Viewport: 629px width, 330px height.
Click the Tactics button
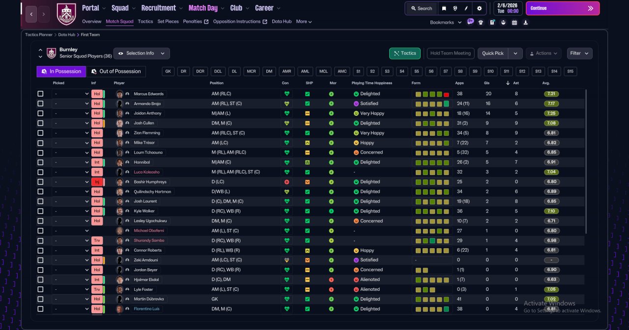point(404,53)
